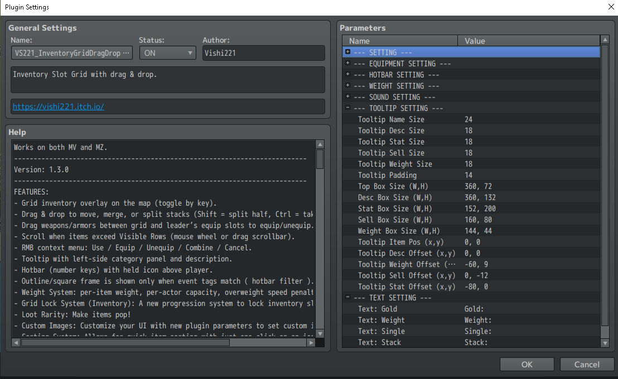Image resolution: width=618 pixels, height=379 pixels.
Task: Click the value 144, 44
Action: click(x=478, y=231)
